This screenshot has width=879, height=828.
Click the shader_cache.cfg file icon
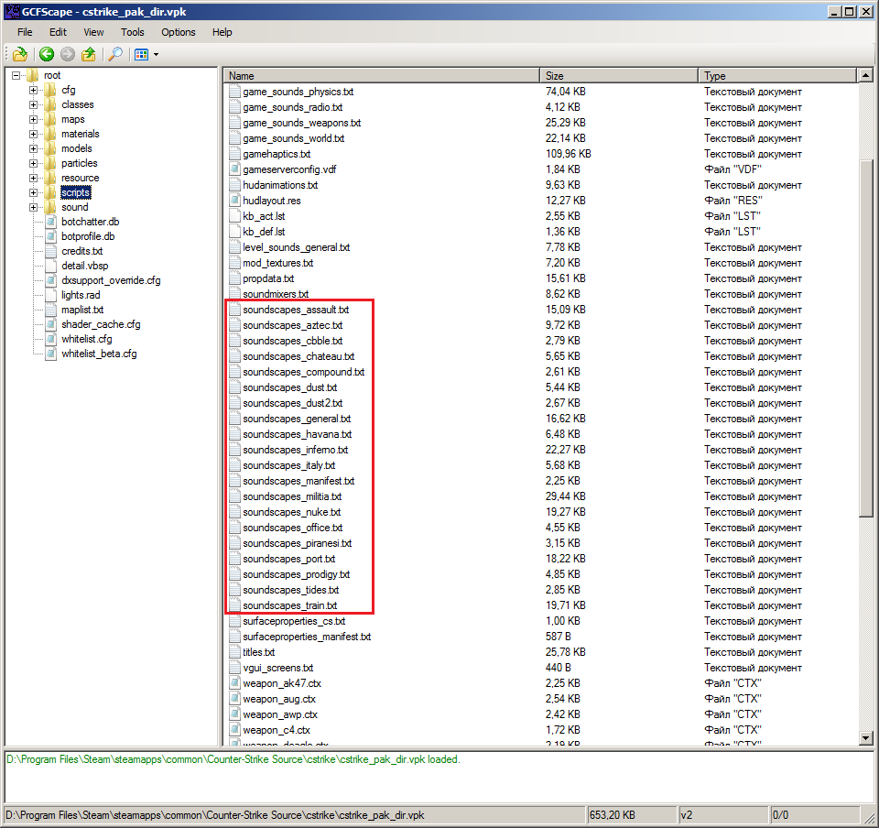tap(50, 324)
